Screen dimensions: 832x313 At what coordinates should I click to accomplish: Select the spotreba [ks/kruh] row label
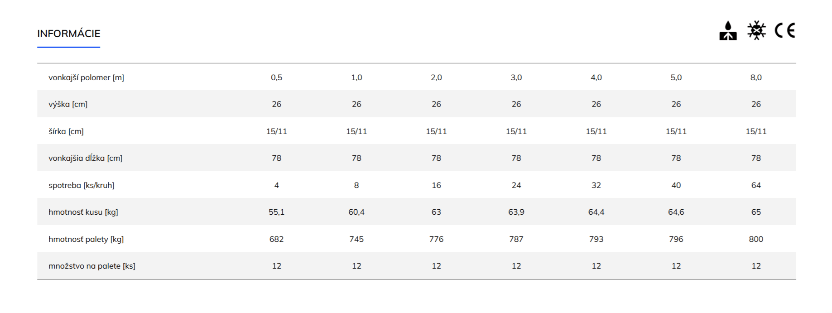[x=82, y=185]
